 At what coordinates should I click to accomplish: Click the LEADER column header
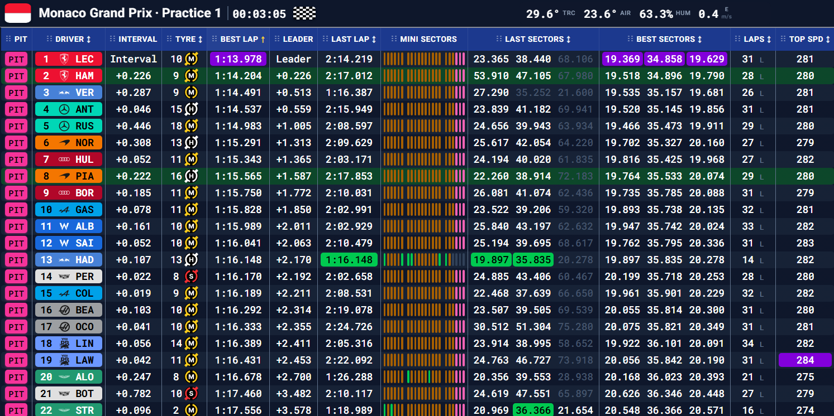click(x=294, y=39)
